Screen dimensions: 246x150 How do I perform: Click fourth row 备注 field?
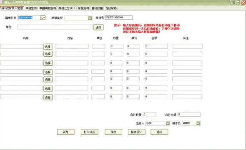pyautogui.click(x=187, y=72)
